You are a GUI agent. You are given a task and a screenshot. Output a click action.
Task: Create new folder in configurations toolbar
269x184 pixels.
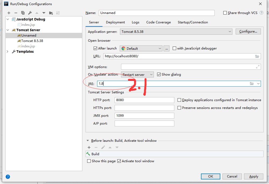coord(51,13)
